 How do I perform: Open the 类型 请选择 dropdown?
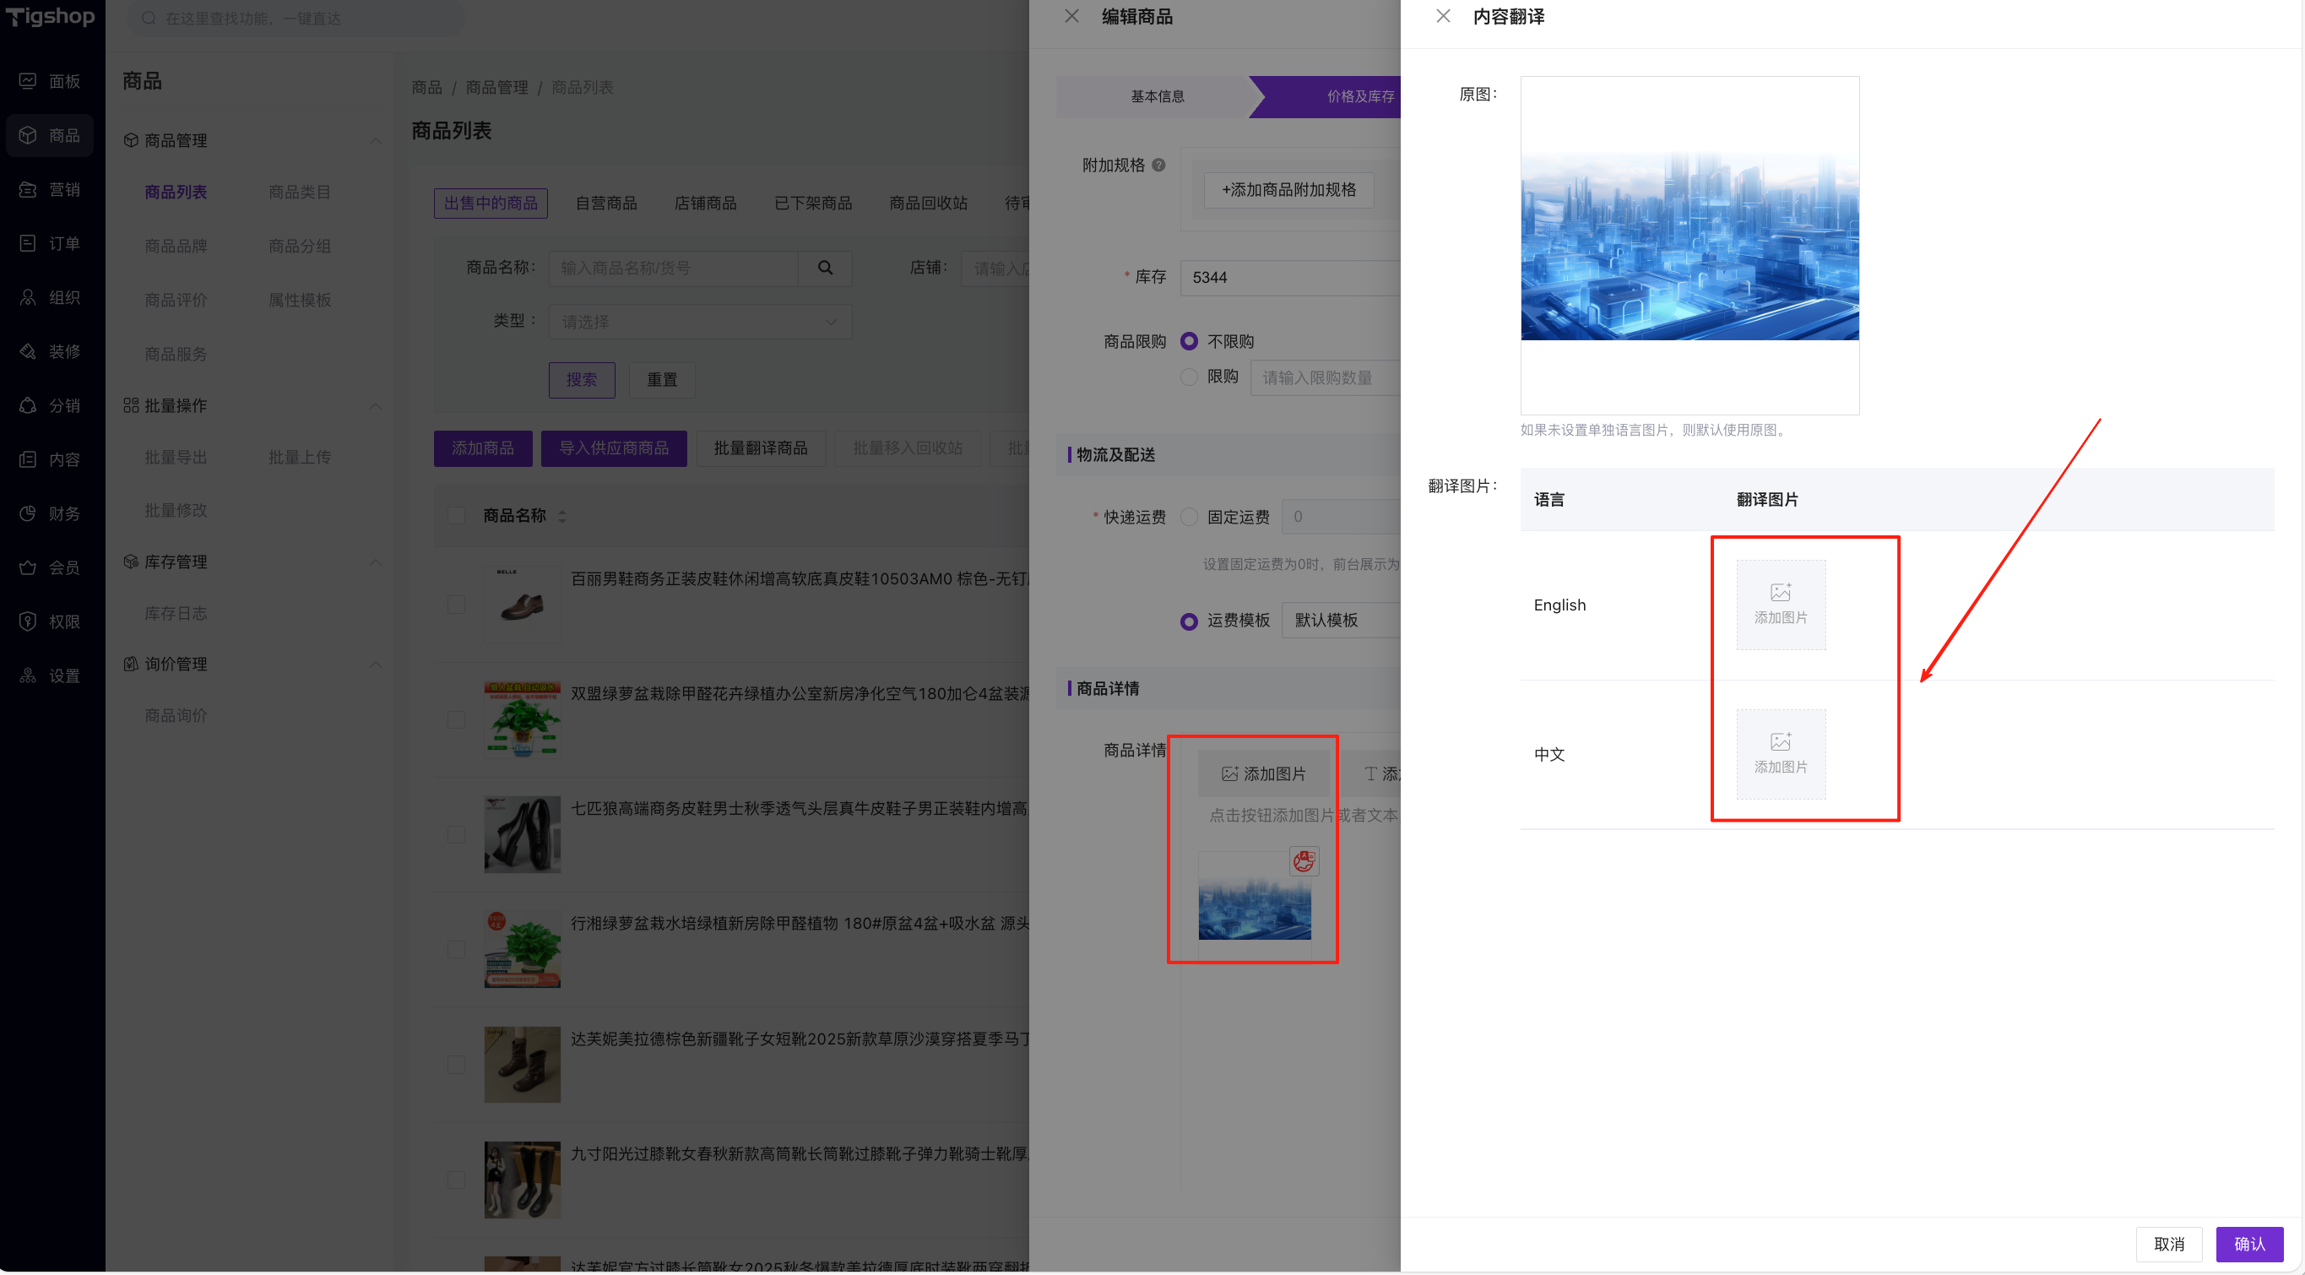pos(699,321)
